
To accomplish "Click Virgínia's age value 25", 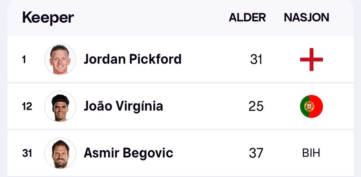I will point(256,106).
